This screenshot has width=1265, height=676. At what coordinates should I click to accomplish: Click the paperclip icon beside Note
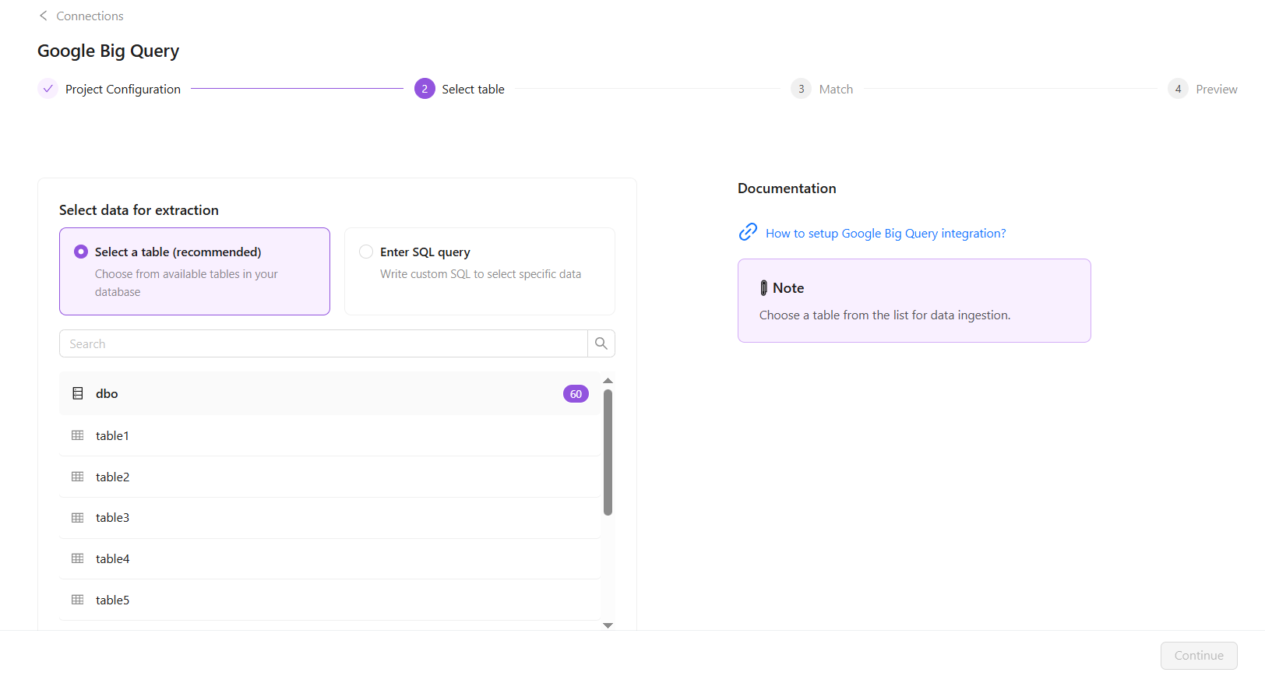click(x=764, y=288)
